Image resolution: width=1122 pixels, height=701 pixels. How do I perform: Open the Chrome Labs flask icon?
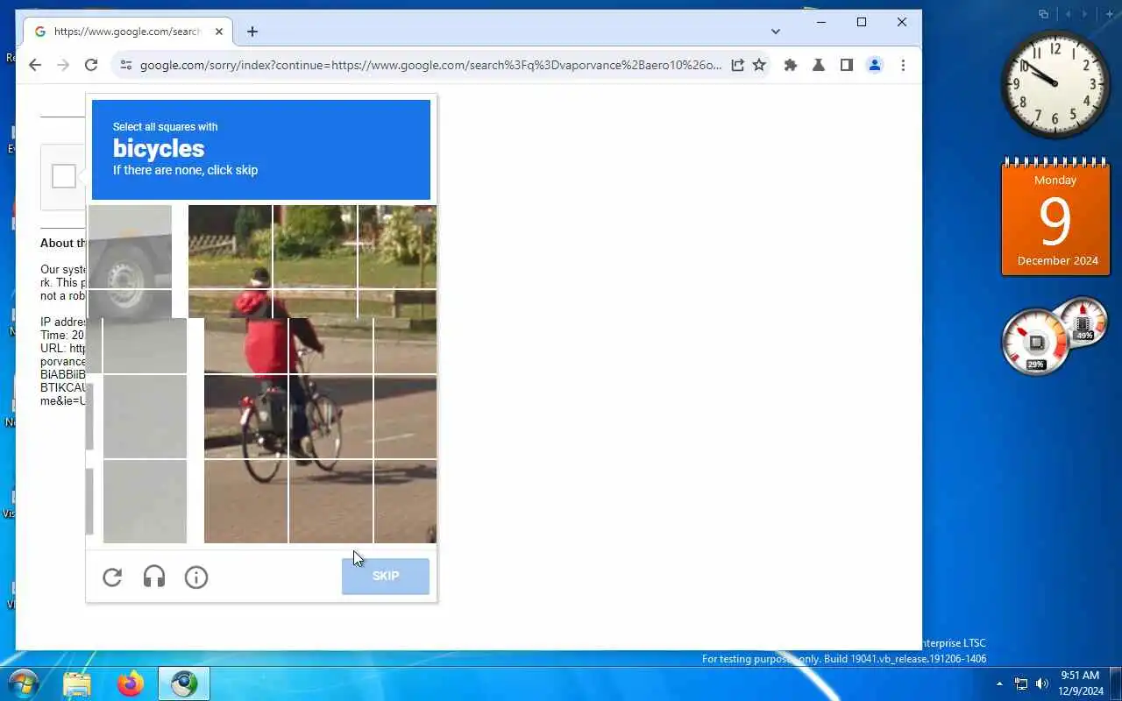pyautogui.click(x=819, y=65)
